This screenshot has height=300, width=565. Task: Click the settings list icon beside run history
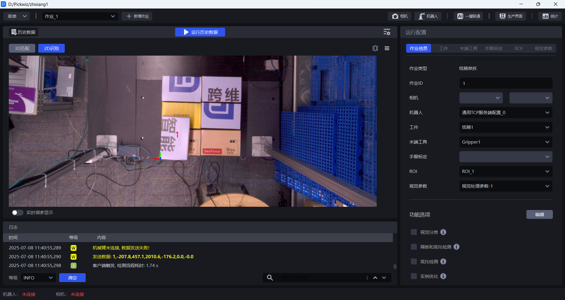point(387,32)
